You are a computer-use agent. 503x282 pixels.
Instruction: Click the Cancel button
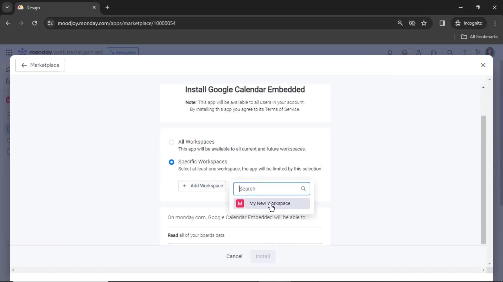pyautogui.click(x=234, y=256)
